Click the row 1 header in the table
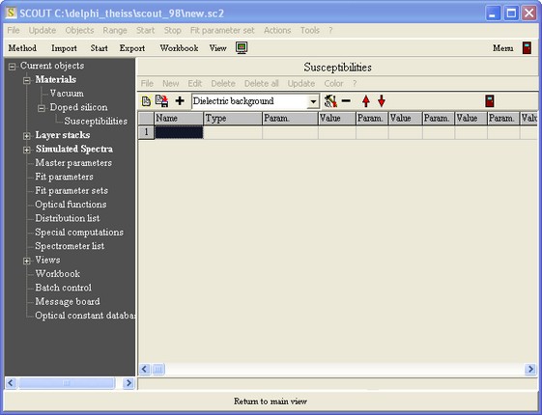This screenshot has height=415, width=542. 146,132
